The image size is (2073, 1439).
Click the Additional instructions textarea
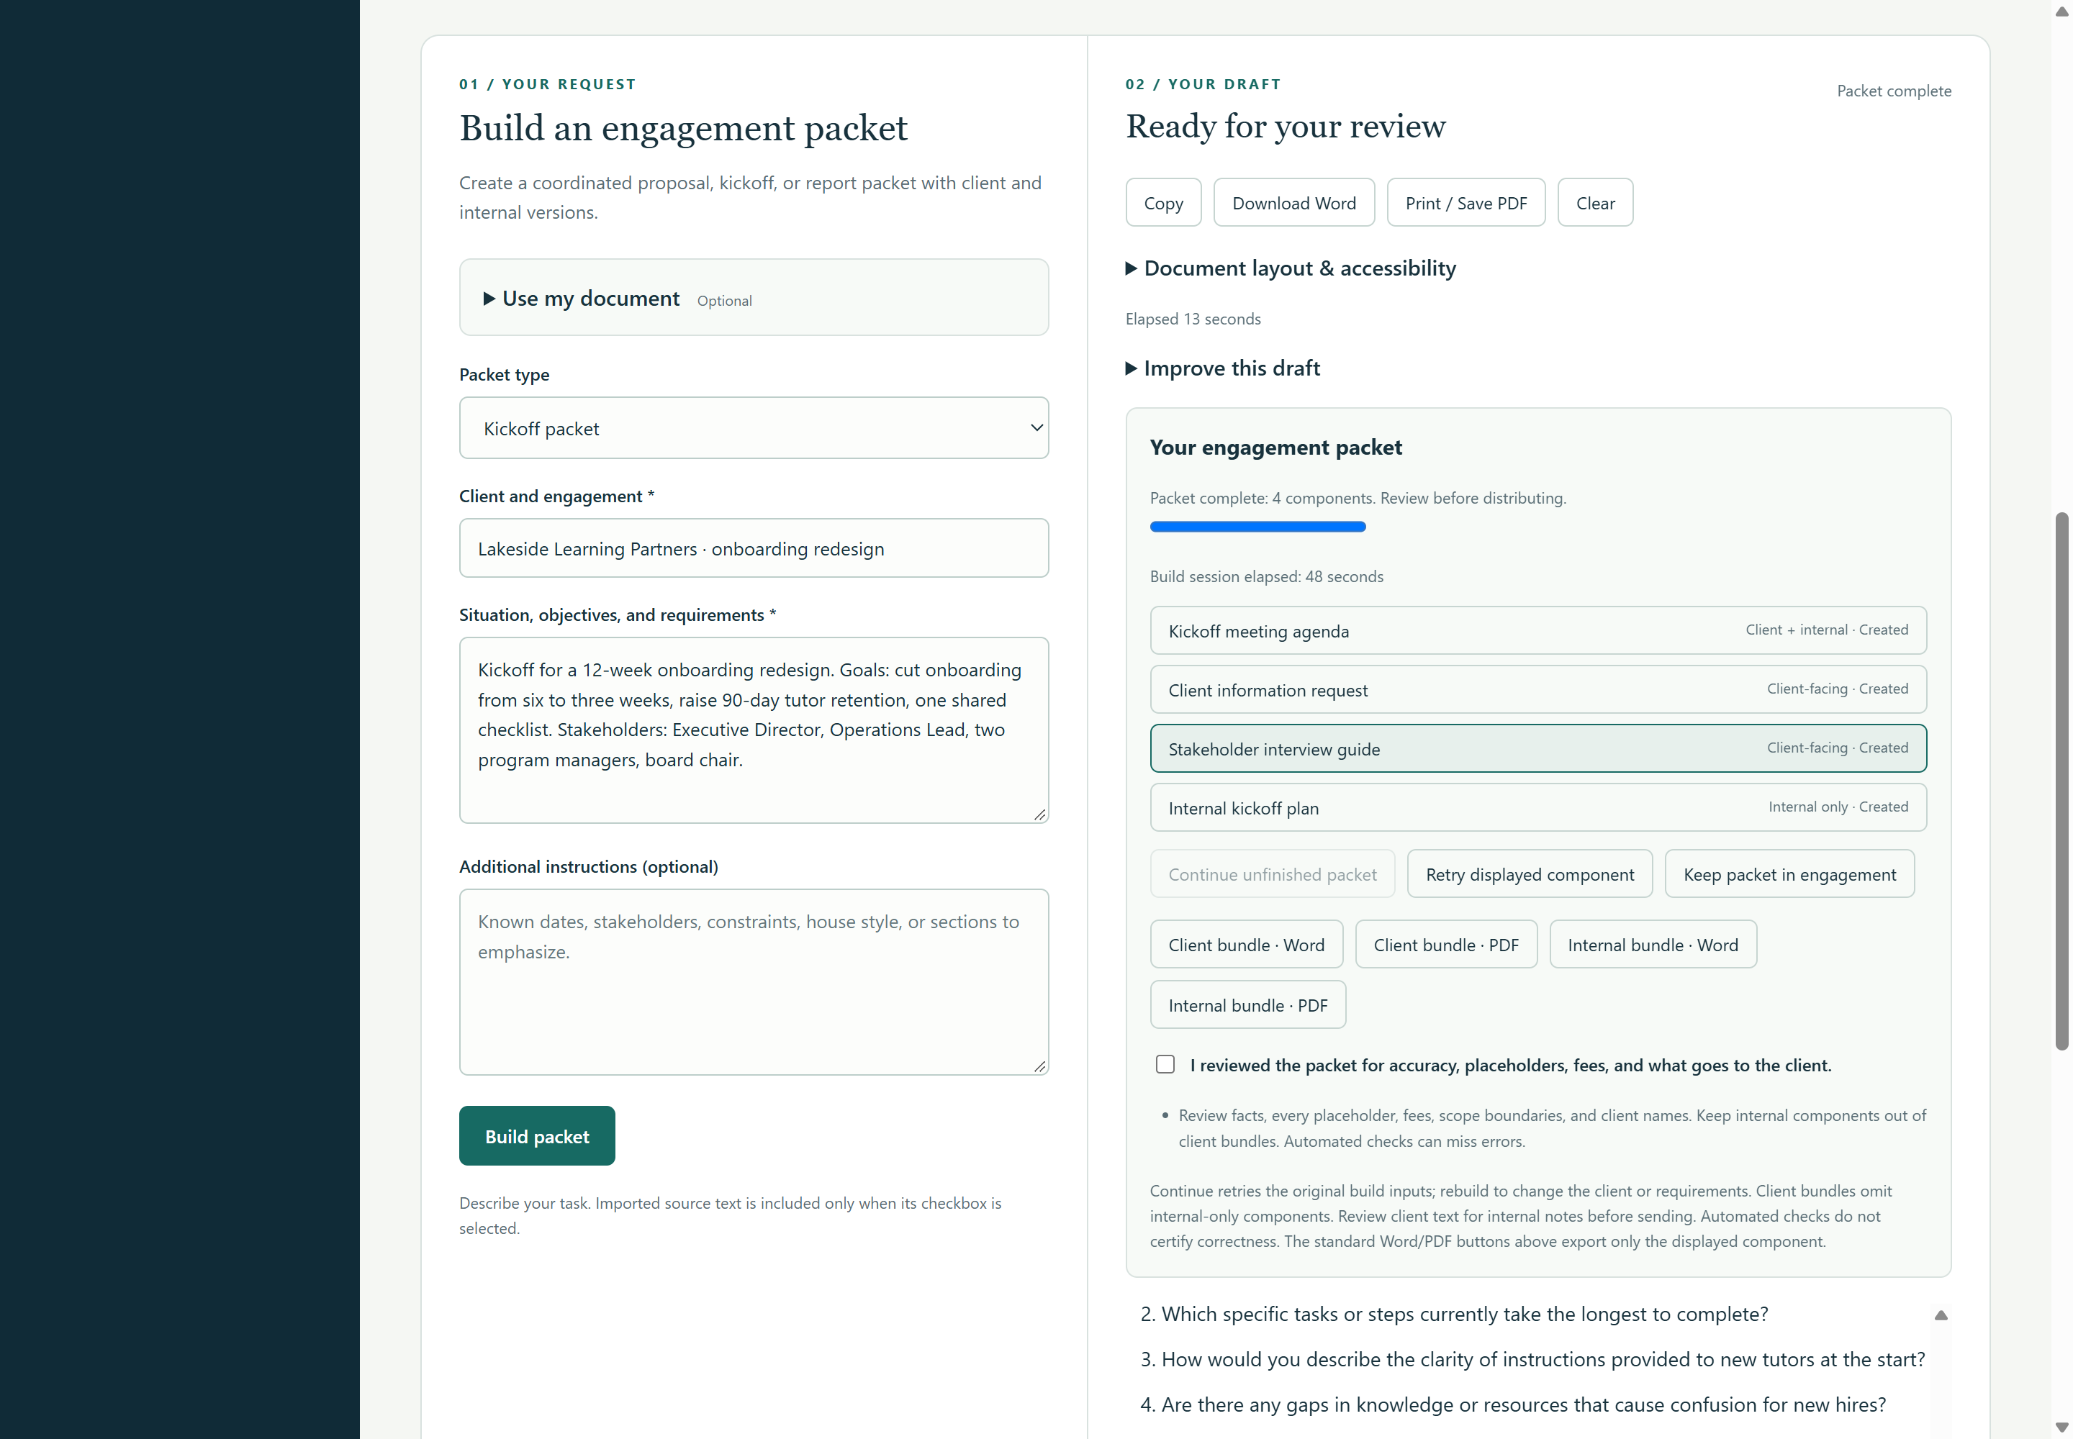753,982
